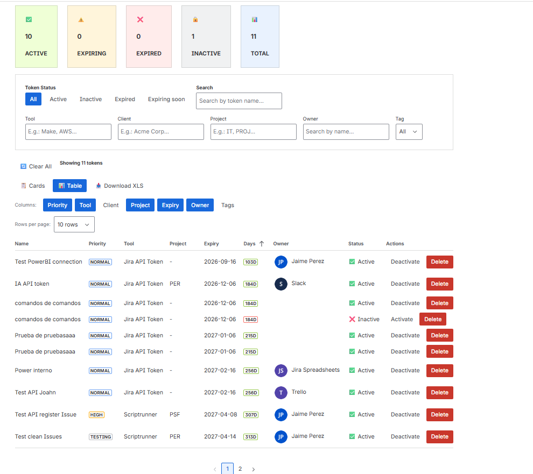Click the green checkmark icon in ACTIVE card
Image resolution: width=533 pixels, height=474 pixels.
tap(29, 20)
